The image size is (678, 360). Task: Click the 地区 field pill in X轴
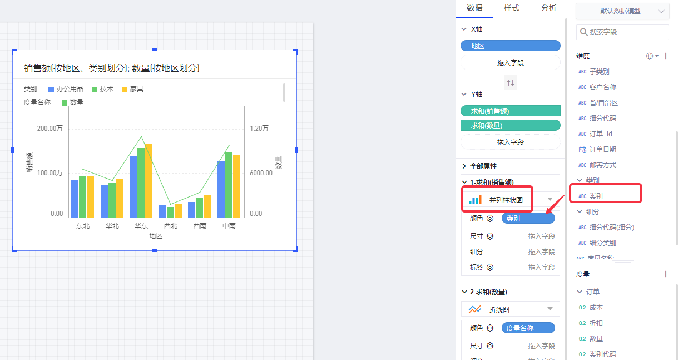point(510,46)
